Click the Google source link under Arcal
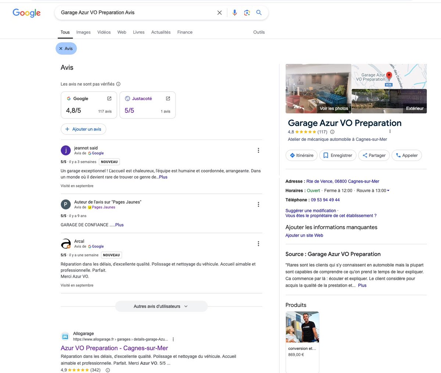The height and width of the screenshot is (373, 441). coord(98,247)
